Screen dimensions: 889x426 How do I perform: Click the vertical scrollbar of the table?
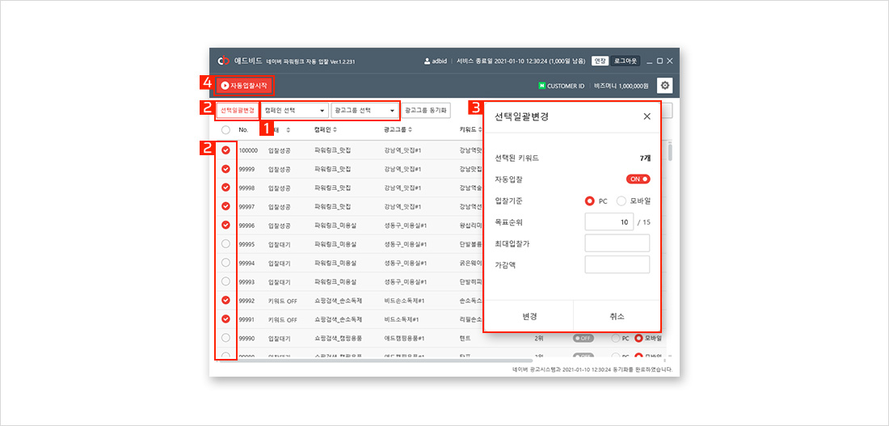click(x=671, y=153)
